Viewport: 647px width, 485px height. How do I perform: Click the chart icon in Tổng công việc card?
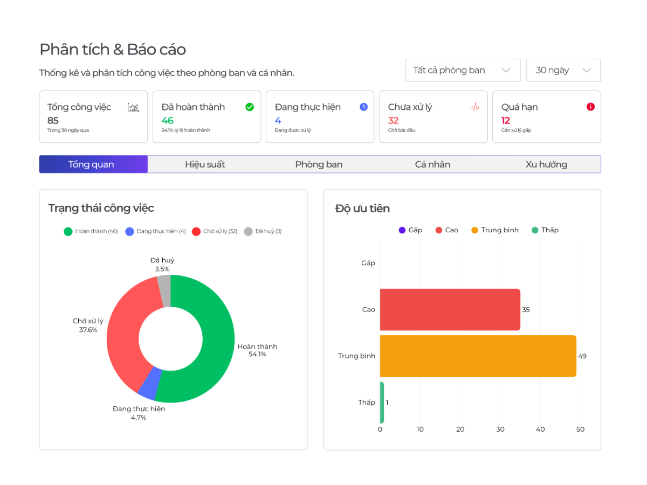coord(133,107)
